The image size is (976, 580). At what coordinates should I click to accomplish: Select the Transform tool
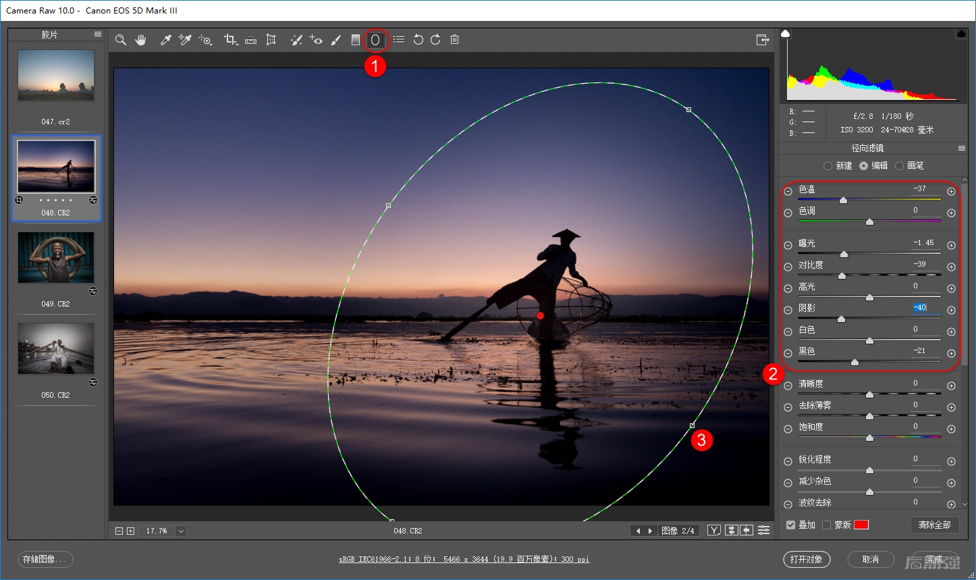pos(271,40)
